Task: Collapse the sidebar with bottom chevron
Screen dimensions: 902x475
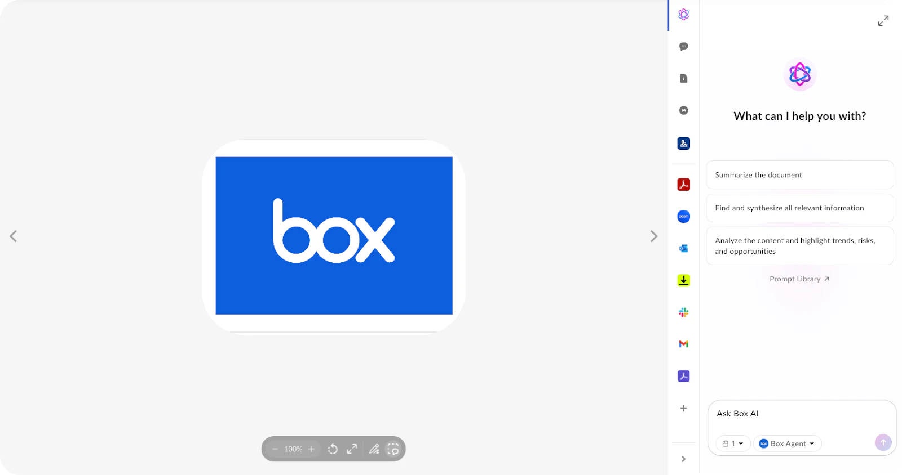Action: point(683,459)
